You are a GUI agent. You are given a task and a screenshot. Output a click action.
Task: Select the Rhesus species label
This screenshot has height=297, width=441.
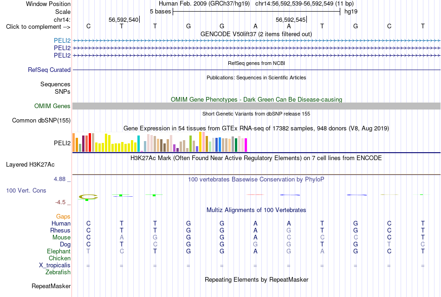pos(60,230)
